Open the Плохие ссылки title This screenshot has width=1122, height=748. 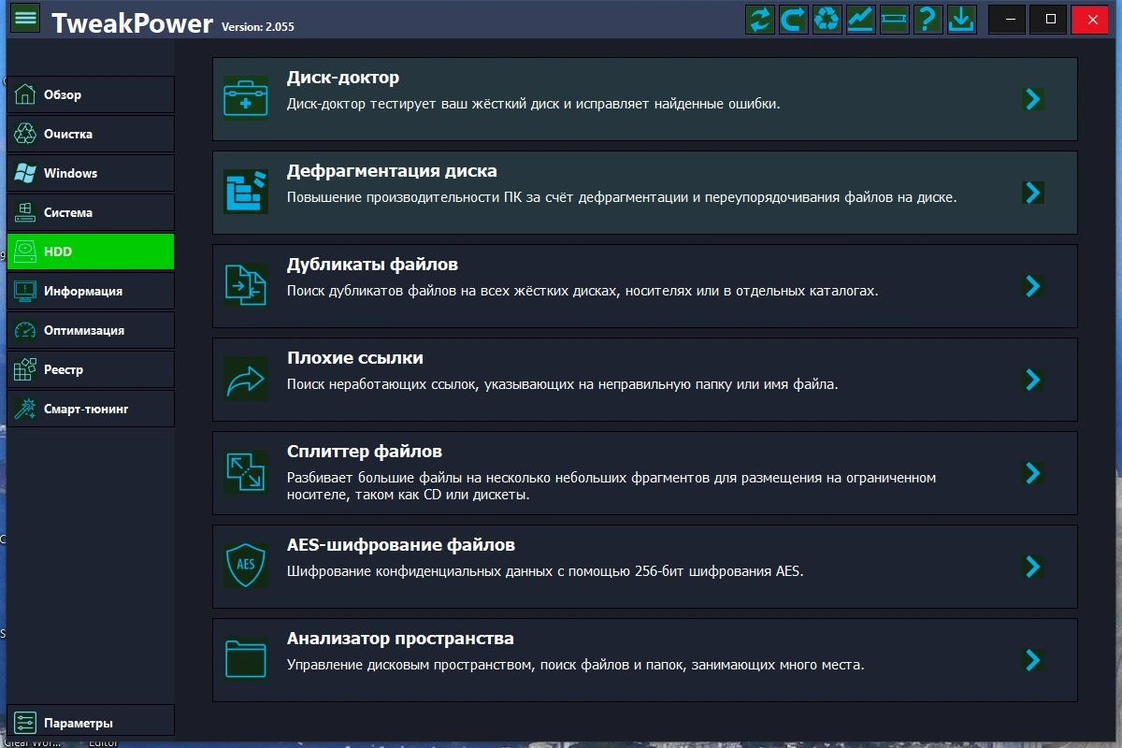pos(355,358)
